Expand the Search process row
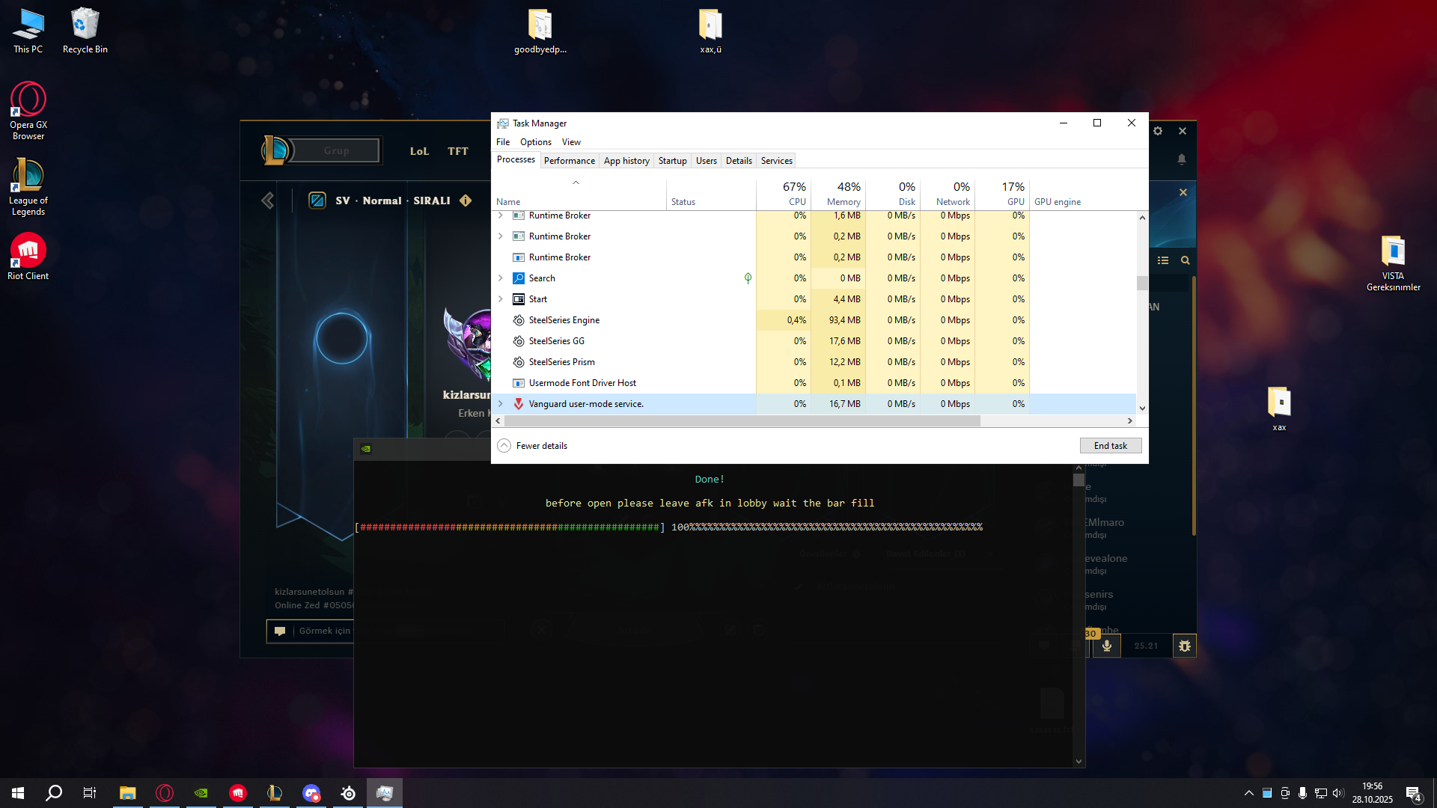 (x=501, y=278)
